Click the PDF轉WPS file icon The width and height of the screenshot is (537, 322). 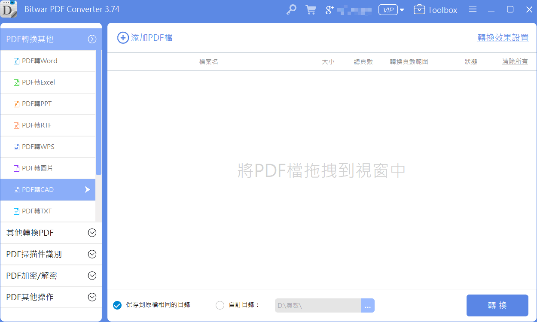[17, 147]
